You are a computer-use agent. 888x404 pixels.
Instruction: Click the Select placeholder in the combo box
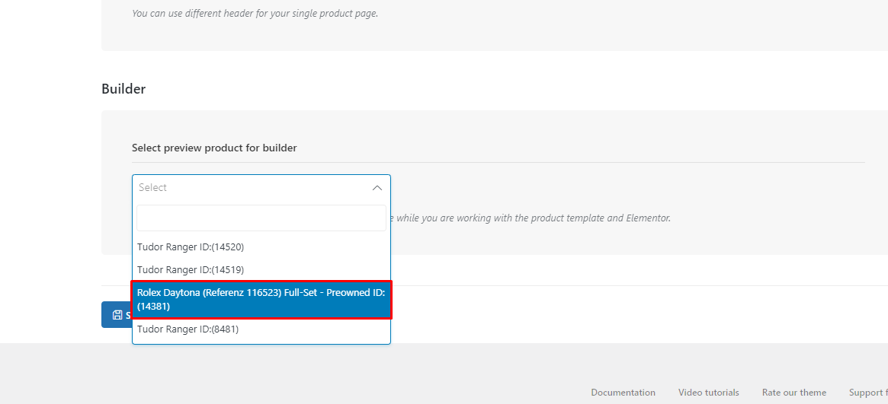(x=153, y=188)
